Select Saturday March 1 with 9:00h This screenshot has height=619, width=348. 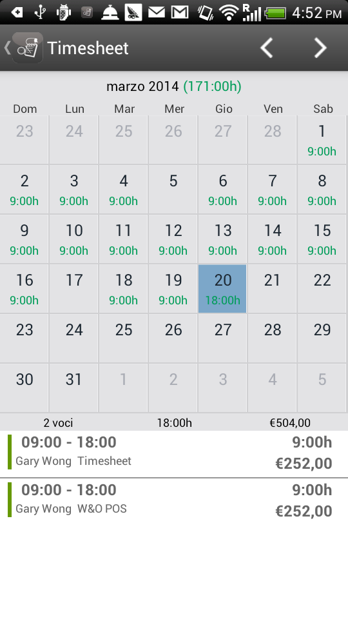[322, 140]
